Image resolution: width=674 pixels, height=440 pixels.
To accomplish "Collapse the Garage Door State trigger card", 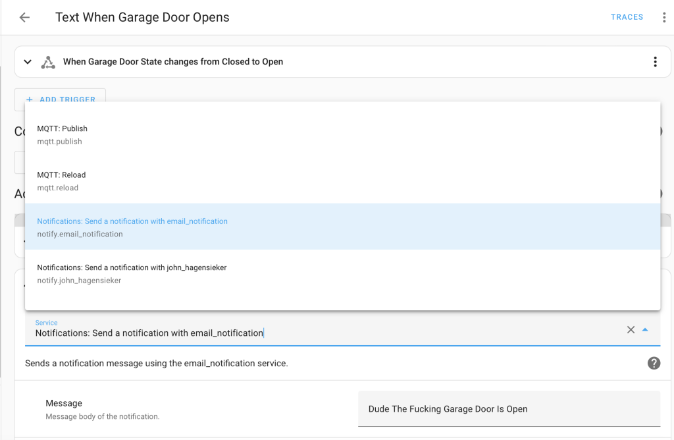I will click(x=27, y=61).
